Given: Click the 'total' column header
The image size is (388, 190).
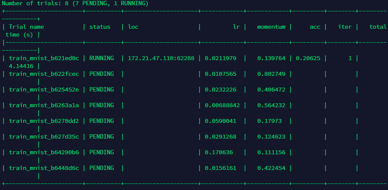Looking at the screenshot, I should click(378, 27).
